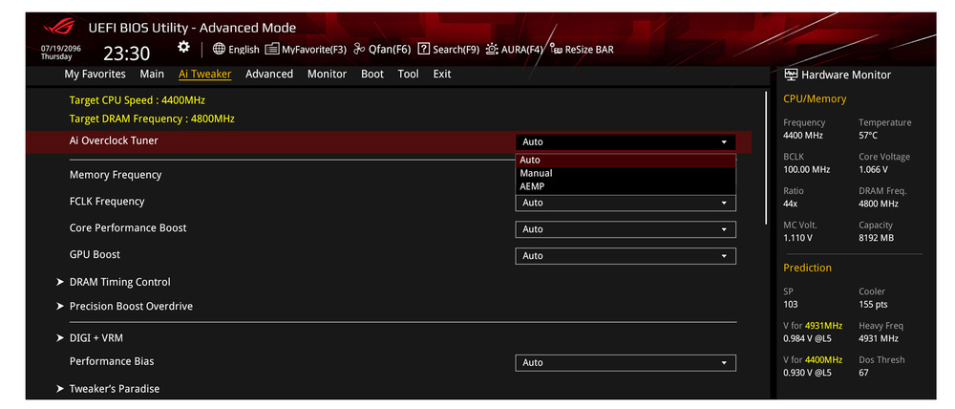Select the Ai Tweaker tab
Screen dimensions: 955x409
pyautogui.click(x=204, y=74)
